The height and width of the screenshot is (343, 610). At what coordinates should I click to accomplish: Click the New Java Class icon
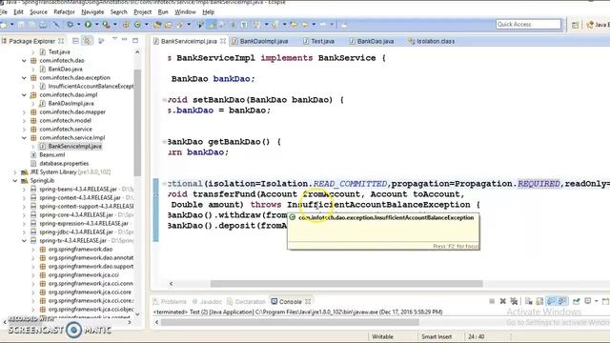click(137, 25)
